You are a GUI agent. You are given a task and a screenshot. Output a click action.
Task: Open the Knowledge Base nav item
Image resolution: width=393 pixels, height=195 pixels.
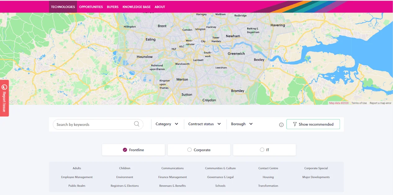137,7
